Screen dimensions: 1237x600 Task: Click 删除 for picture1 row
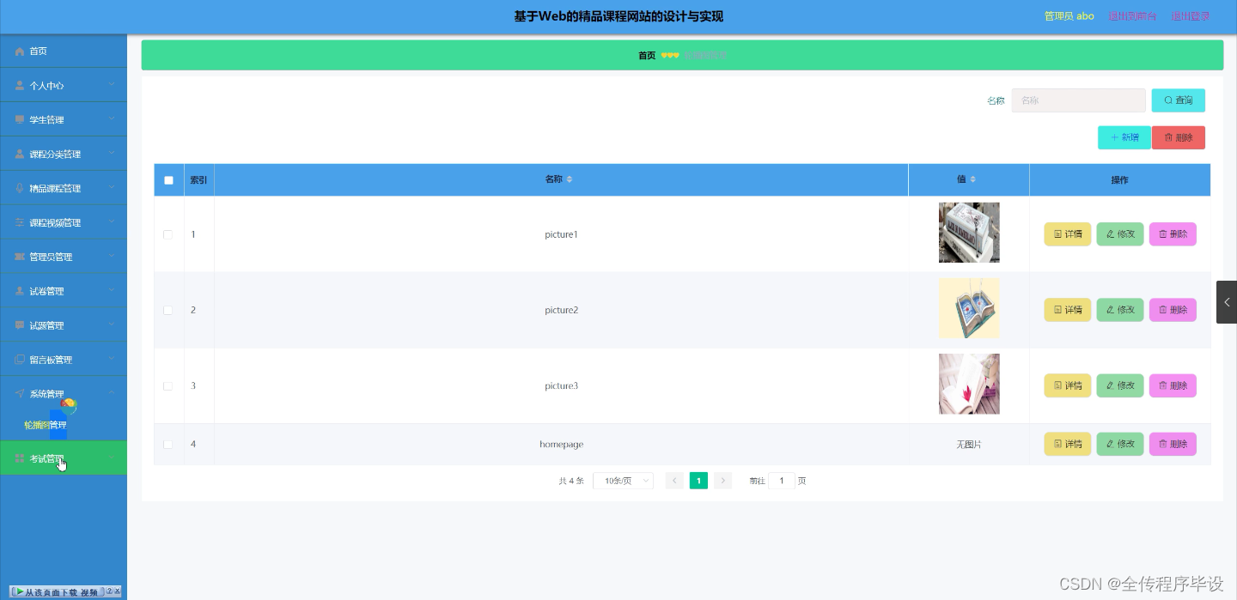click(x=1173, y=234)
